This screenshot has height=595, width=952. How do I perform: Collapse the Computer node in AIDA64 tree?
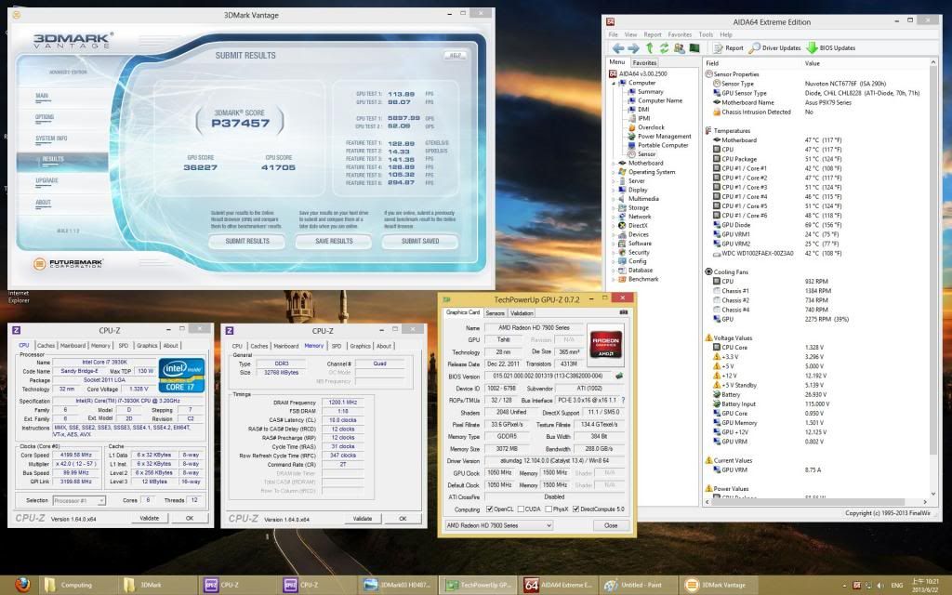[x=614, y=83]
